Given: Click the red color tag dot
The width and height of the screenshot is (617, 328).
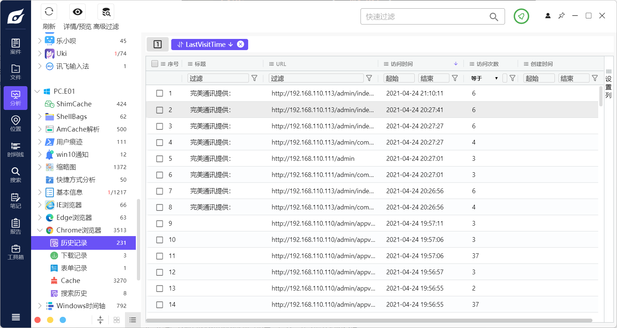Looking at the screenshot, I should pyautogui.click(x=38, y=320).
